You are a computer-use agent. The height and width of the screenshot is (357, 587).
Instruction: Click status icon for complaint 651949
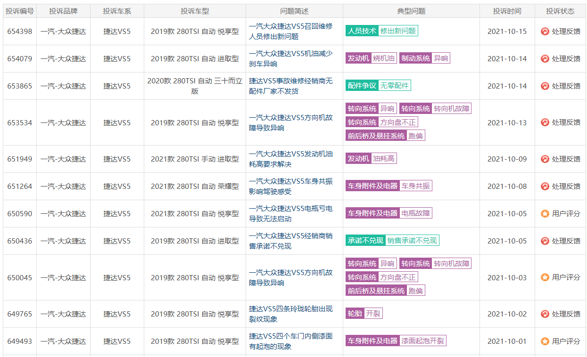545,159
